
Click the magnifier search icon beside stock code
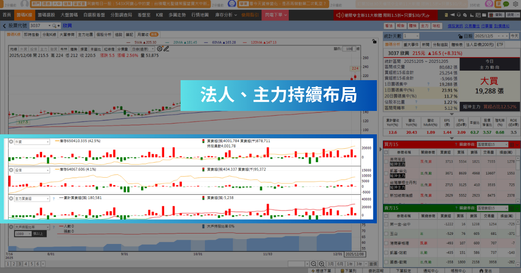pyautogui.click(x=54, y=26)
